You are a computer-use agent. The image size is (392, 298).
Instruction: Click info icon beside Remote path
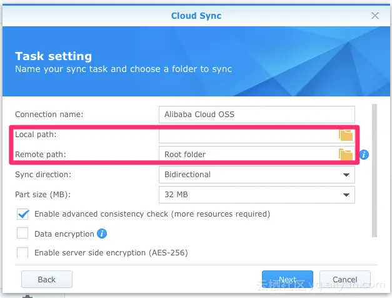tap(364, 155)
